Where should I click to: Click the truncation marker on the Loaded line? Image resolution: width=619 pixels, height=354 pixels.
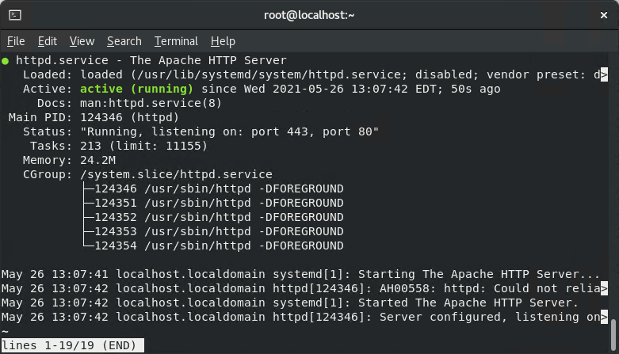click(604, 74)
